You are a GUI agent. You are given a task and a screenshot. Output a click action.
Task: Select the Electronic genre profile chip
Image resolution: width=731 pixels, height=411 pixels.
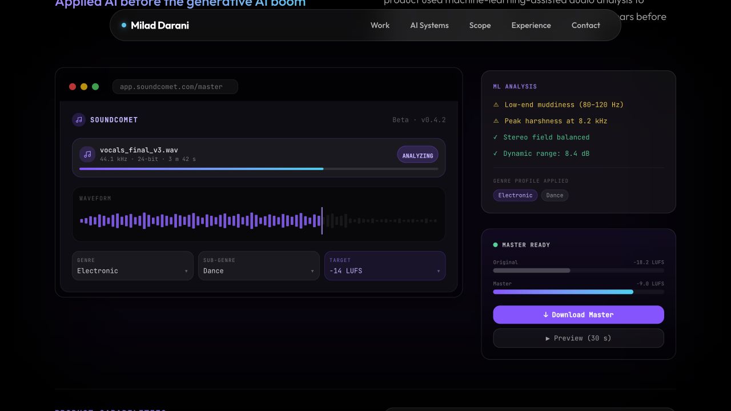[515, 195]
